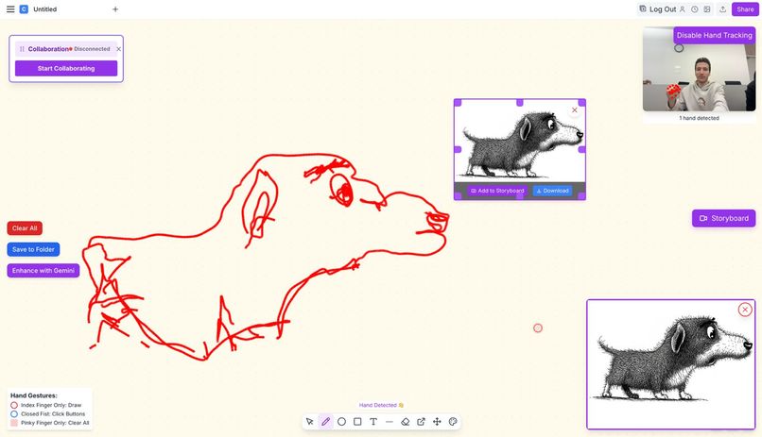Screen dimensions: 762x437
Task: Click Log Out
Action: pos(663,9)
